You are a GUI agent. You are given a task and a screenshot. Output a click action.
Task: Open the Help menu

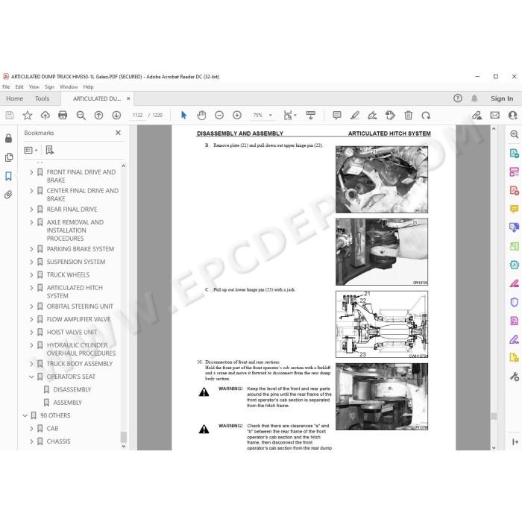coord(88,87)
